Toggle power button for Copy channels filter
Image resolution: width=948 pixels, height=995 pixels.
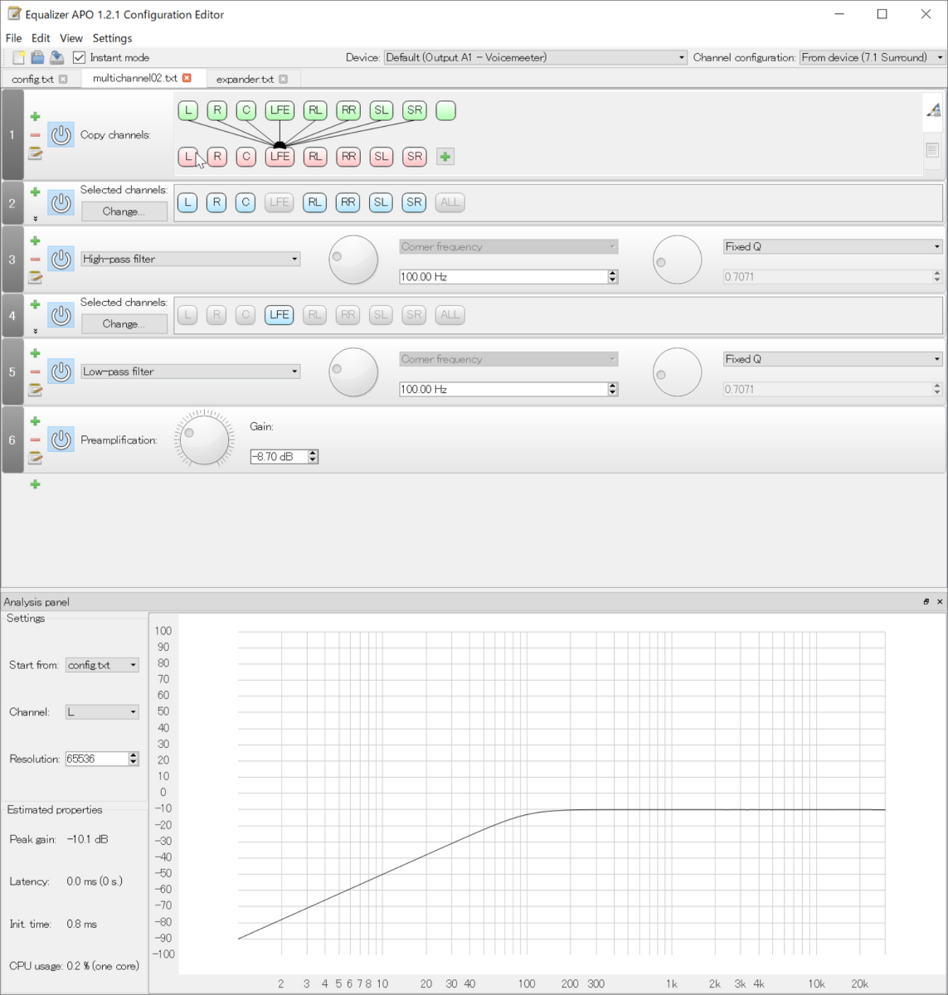(x=61, y=135)
